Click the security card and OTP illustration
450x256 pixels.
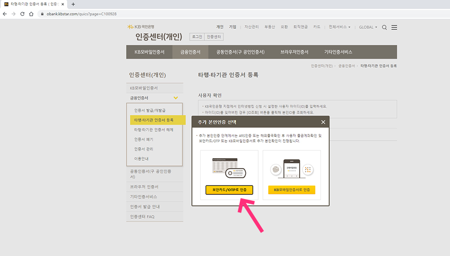(229, 168)
